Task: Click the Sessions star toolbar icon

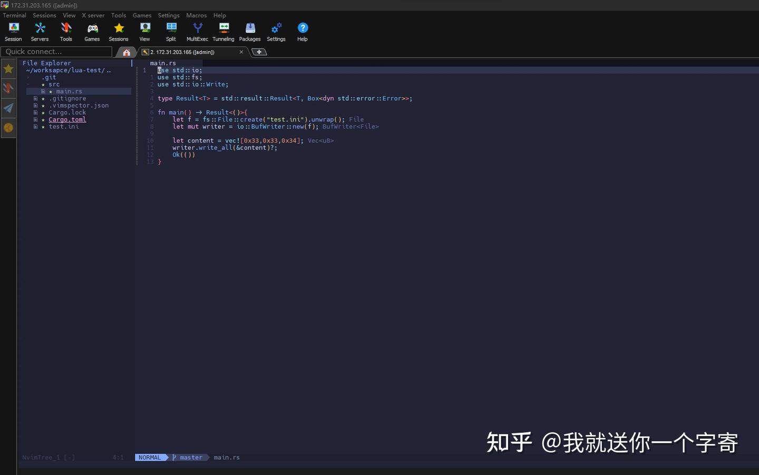Action: (x=119, y=32)
